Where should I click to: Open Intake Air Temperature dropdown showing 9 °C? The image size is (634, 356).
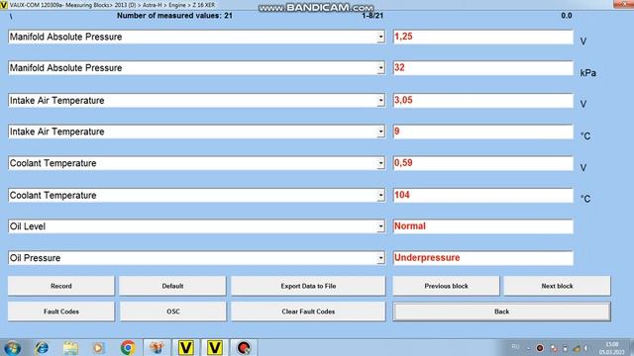[380, 132]
